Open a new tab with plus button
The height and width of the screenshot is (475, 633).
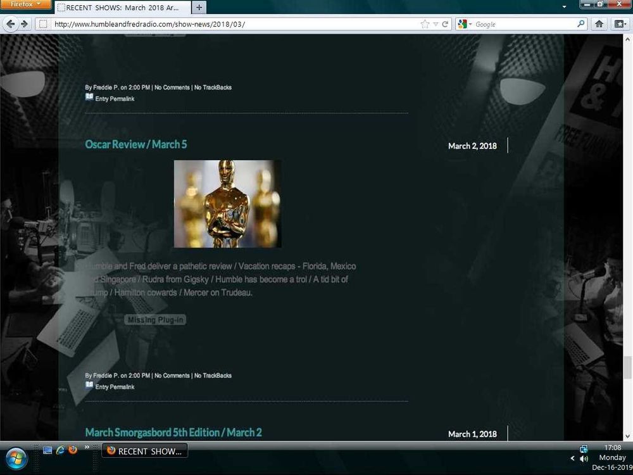click(199, 8)
